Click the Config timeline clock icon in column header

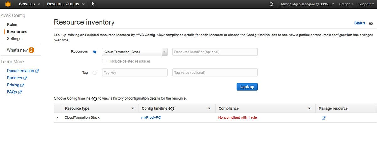coord(172,109)
